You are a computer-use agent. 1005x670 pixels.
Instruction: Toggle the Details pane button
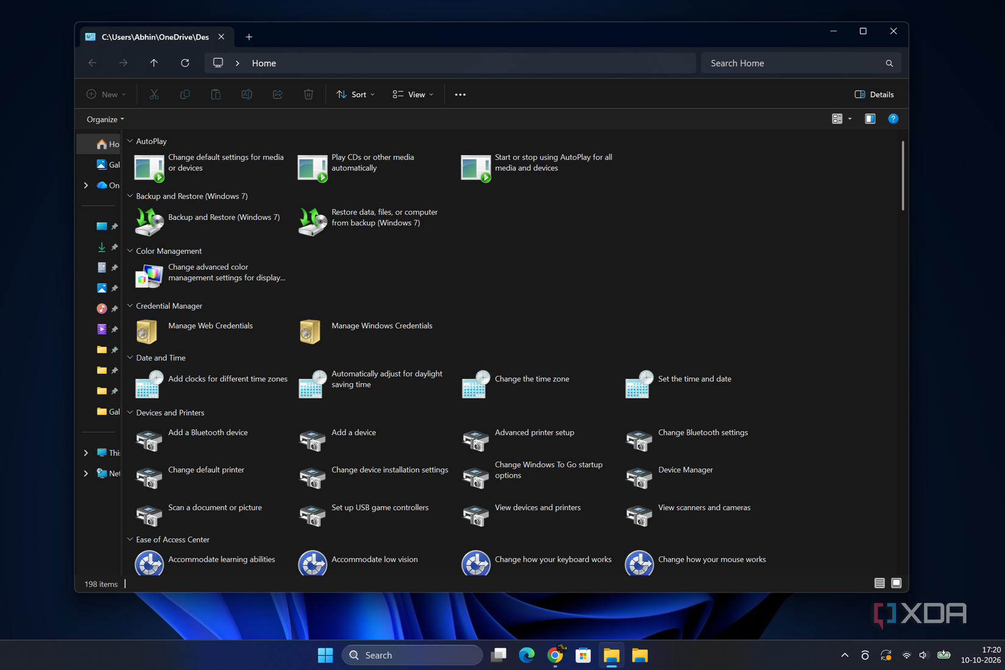coord(874,94)
